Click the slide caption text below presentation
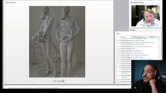Image resolution: width=166 pixels, height=93 pixels. pyautogui.click(x=33, y=88)
